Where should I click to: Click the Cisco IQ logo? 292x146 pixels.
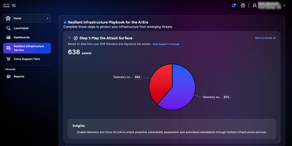pos(9,5)
